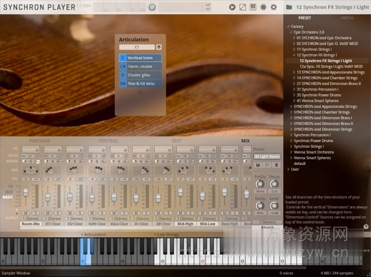Turn the reverb Decay knob
Image resolution: width=371 pixels, height=277 pixels.
click(274, 183)
